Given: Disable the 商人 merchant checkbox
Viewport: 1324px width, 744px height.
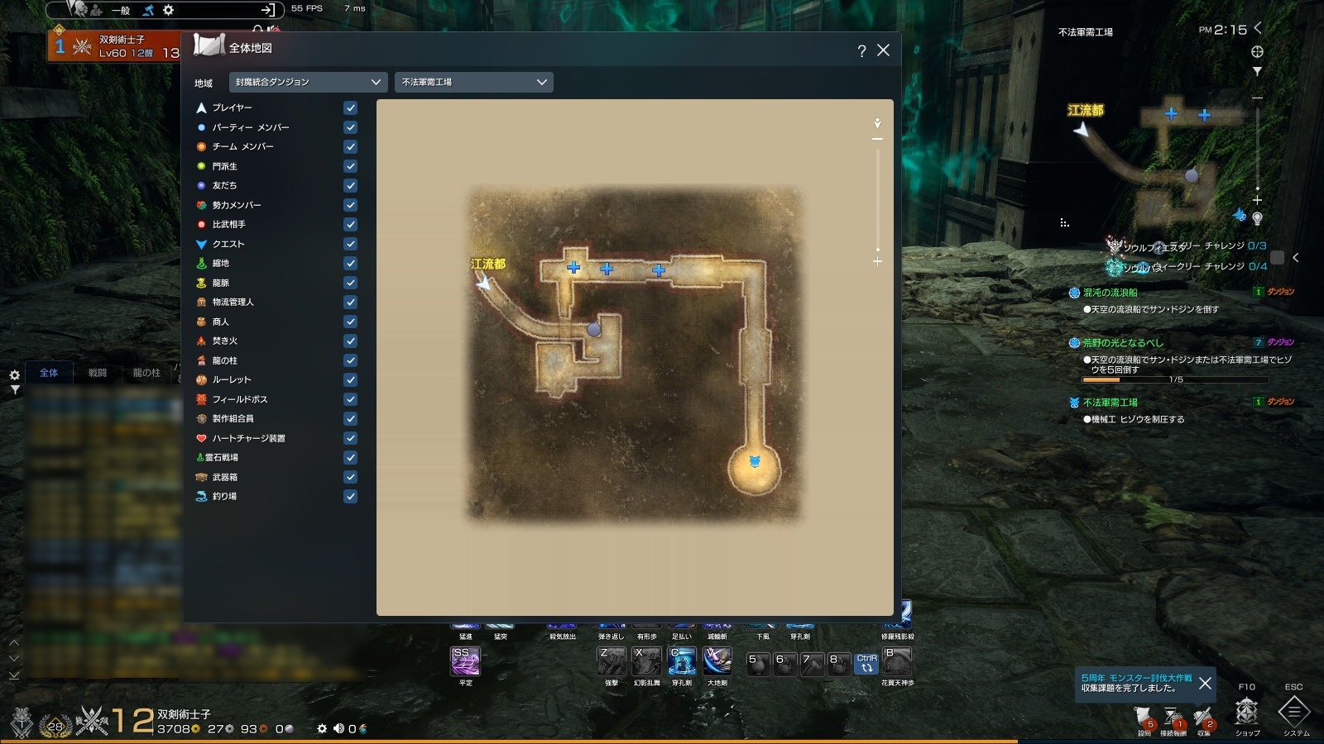Looking at the screenshot, I should point(350,322).
